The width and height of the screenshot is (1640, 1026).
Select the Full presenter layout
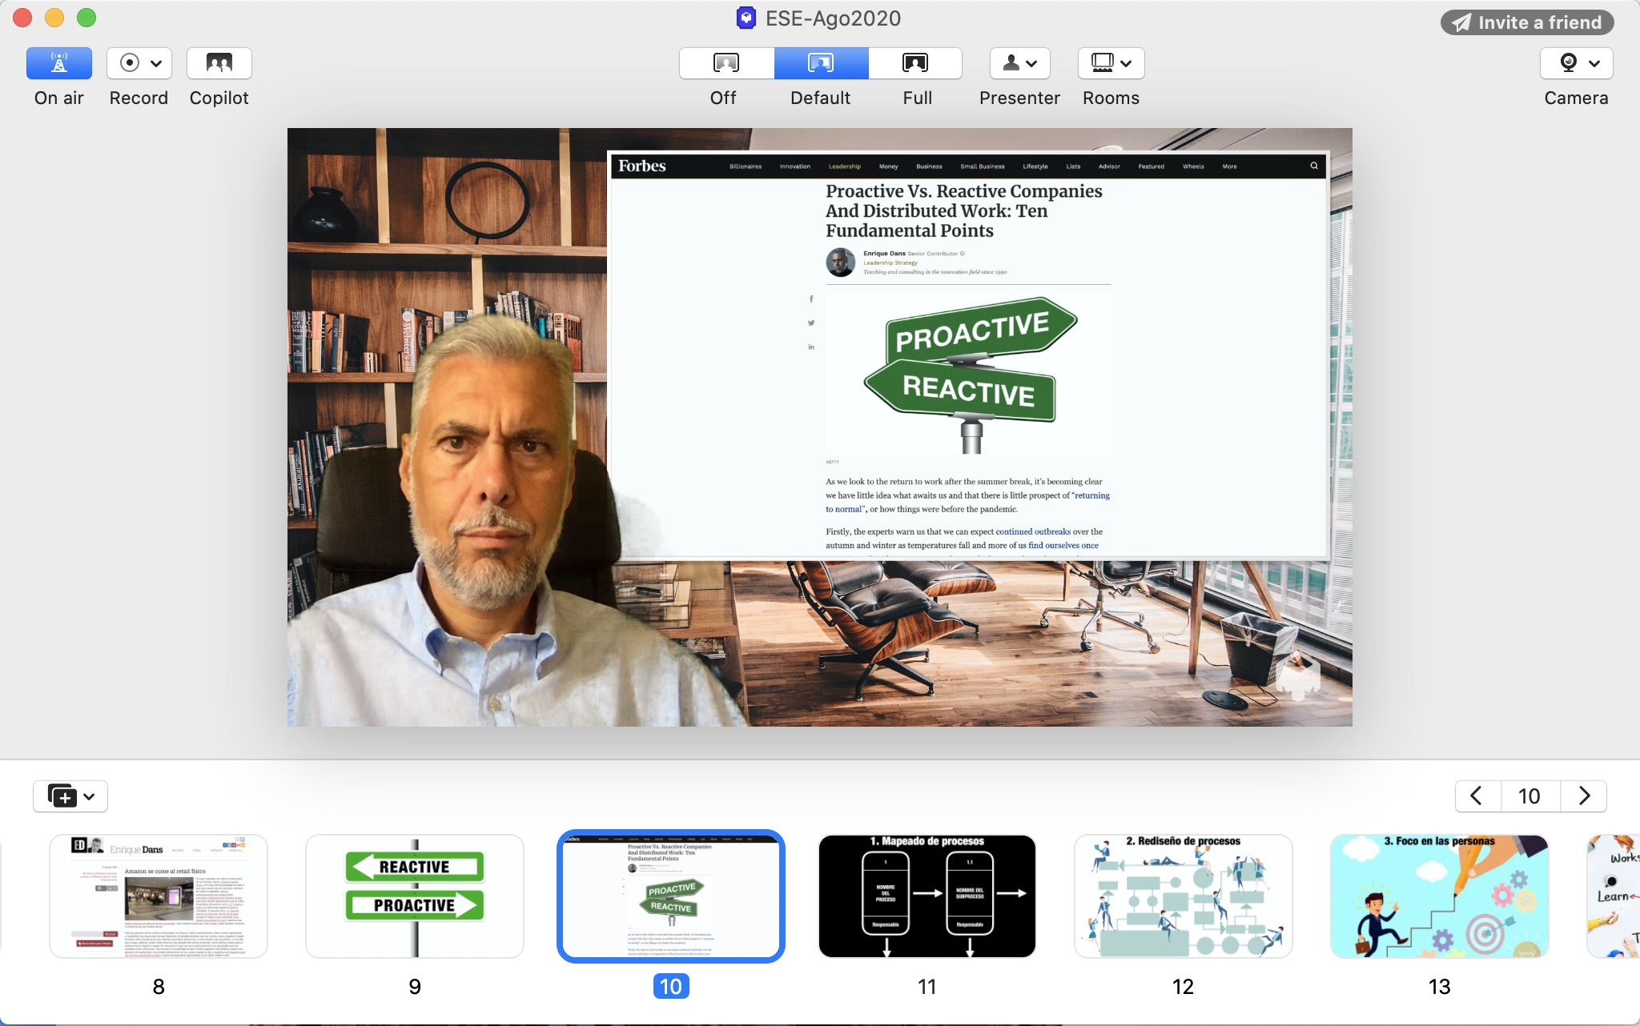pos(914,63)
